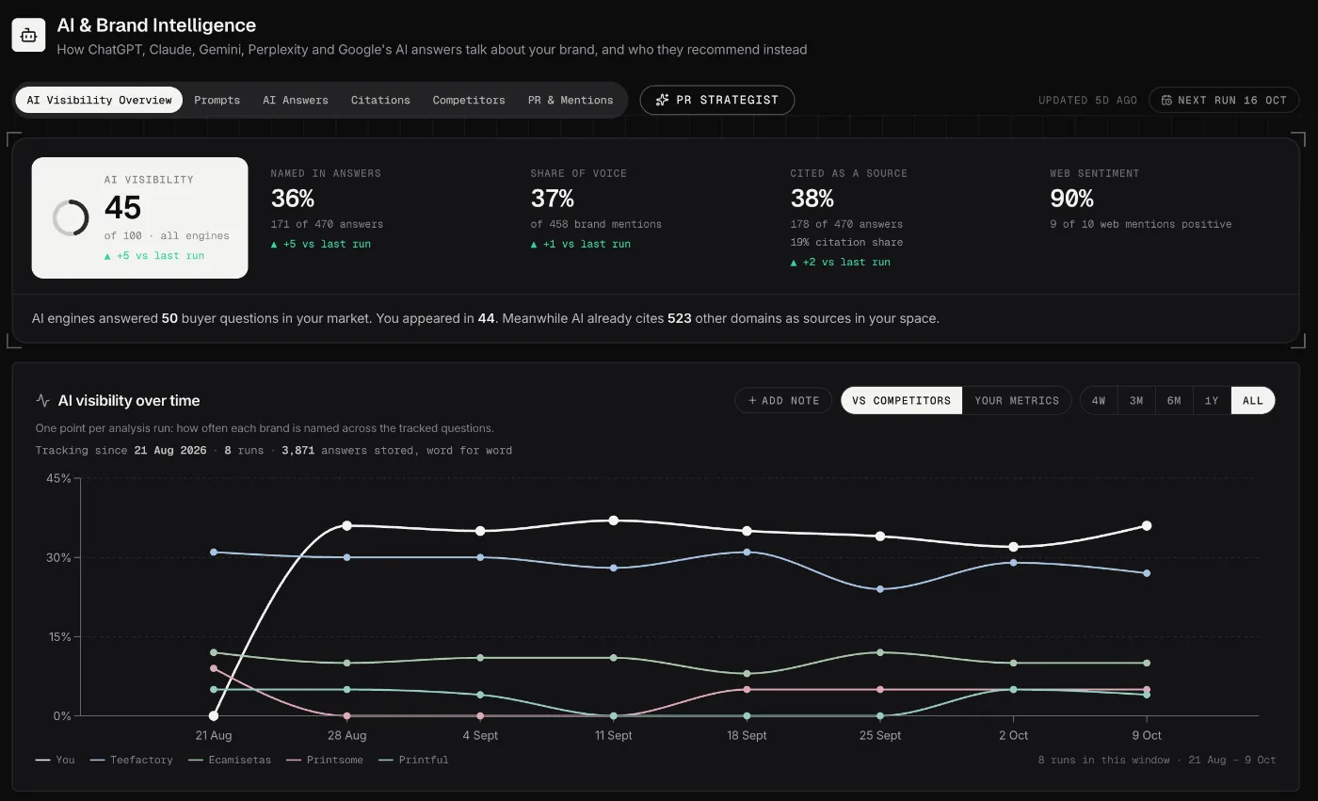
Task: Launch the PR Strategist button
Action: pos(717,100)
